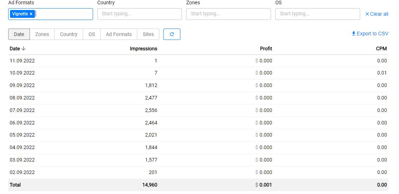This screenshot has width=399, height=194.
Task: Sort by Impressions column header
Action: pos(143,48)
